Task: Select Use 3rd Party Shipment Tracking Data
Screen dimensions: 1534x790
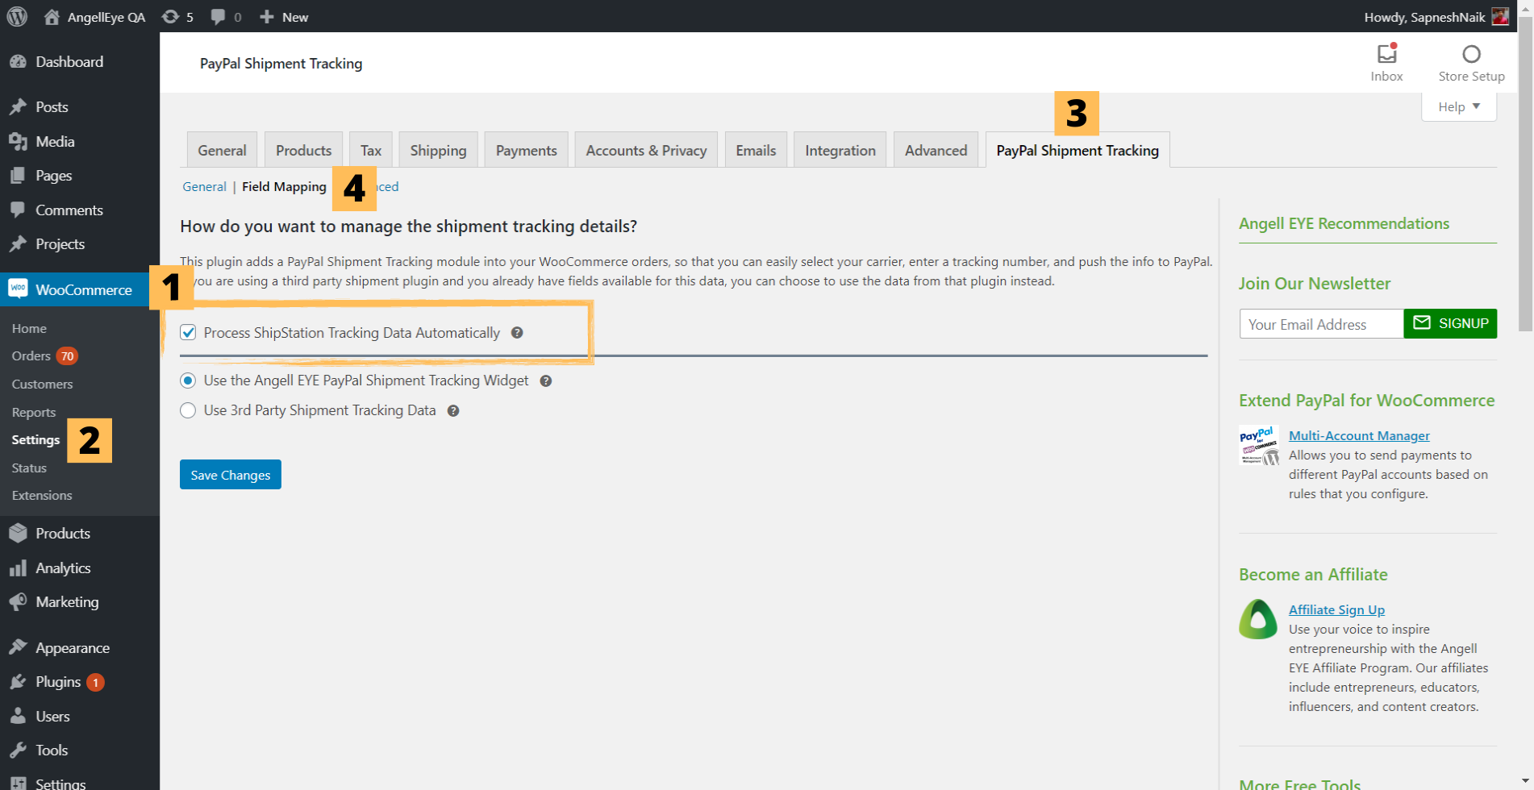Action: tap(188, 410)
